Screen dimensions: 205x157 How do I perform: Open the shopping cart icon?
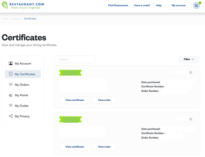[x=196, y=6]
